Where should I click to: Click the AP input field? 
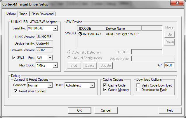[169, 65]
